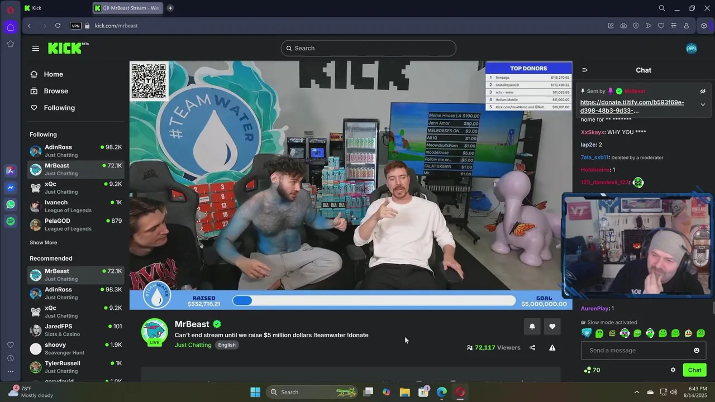The width and height of the screenshot is (715, 402).
Task: Toggle the VPN badge in the address bar
Action: tap(75, 26)
